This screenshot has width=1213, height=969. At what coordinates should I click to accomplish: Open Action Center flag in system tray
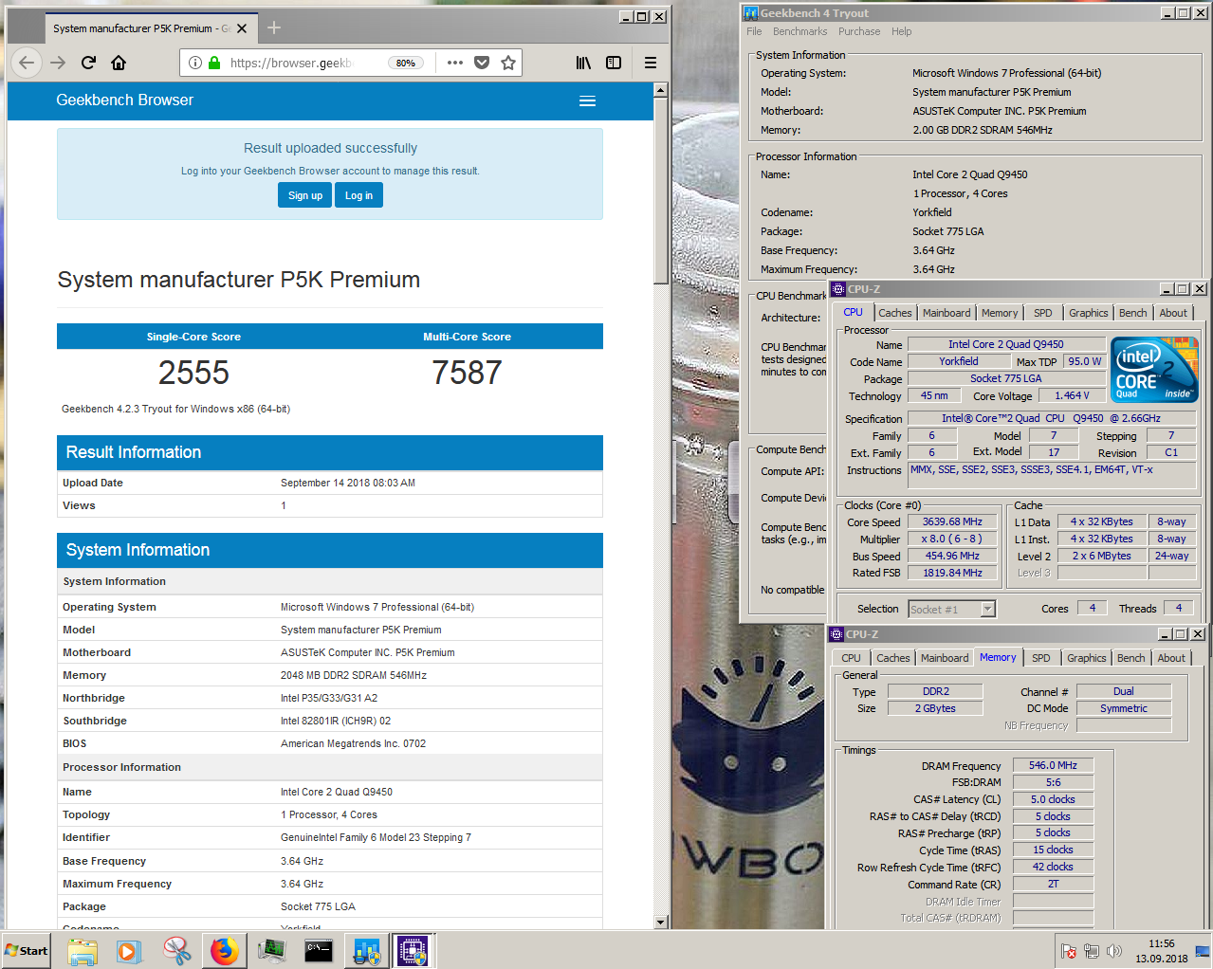(x=1069, y=951)
